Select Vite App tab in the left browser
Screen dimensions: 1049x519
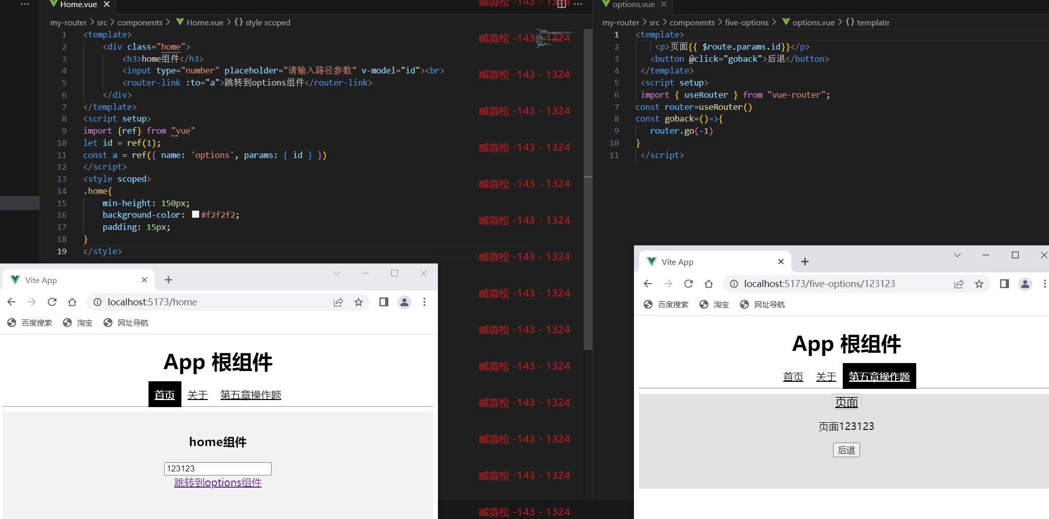[79, 280]
